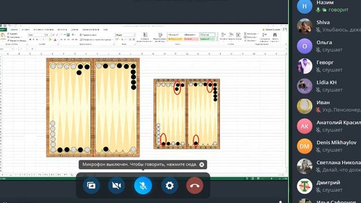The height and width of the screenshot is (203, 361).
Task: Click Save icon in Excel quick access toolbar
Action: 5,25
